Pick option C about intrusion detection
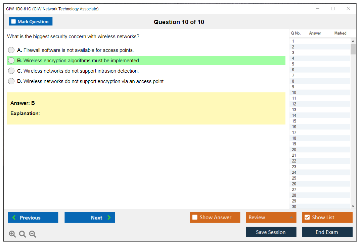Screen dimensions: 361x246 (11, 71)
